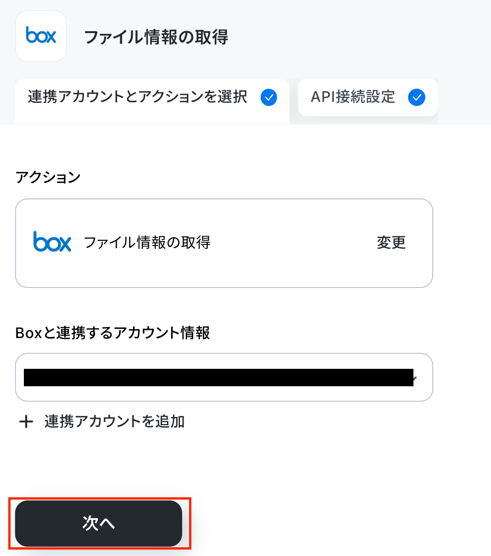Expand the Box account dropdown arrow

point(415,378)
